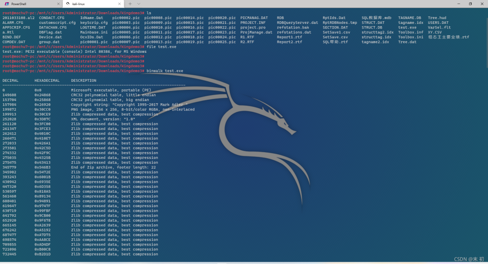
Task: Click the PowerShell tab icon
Action: (x=7, y=4)
